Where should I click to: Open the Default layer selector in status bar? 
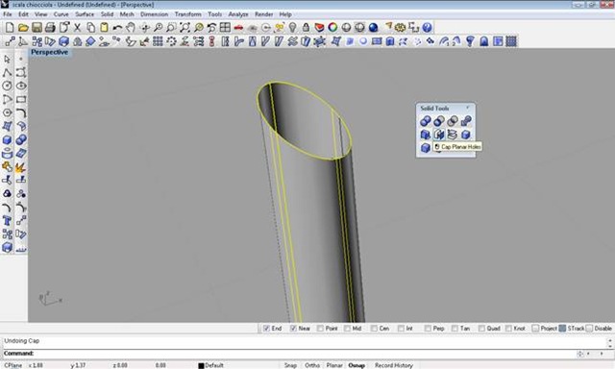click(x=210, y=365)
